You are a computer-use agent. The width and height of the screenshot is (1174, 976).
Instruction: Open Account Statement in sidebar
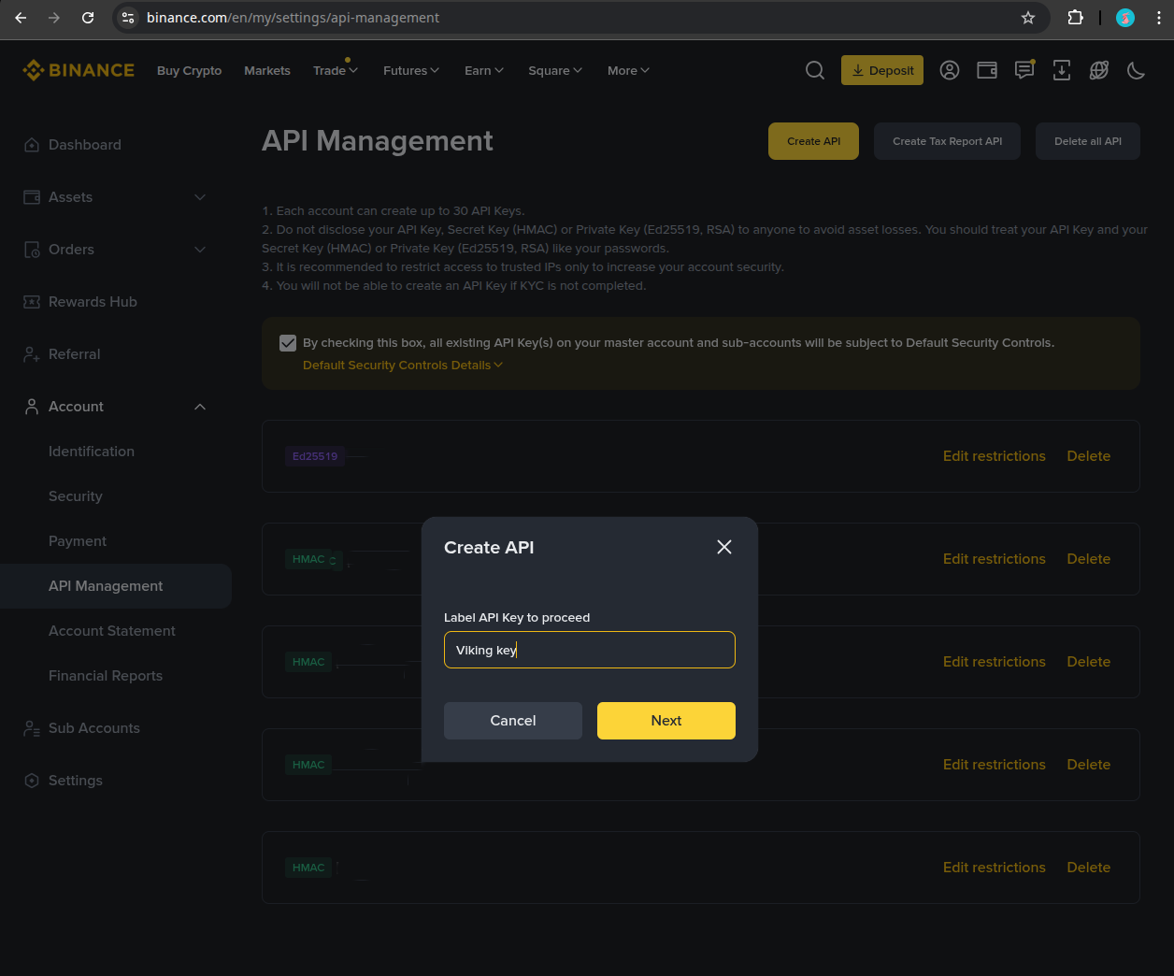(112, 631)
